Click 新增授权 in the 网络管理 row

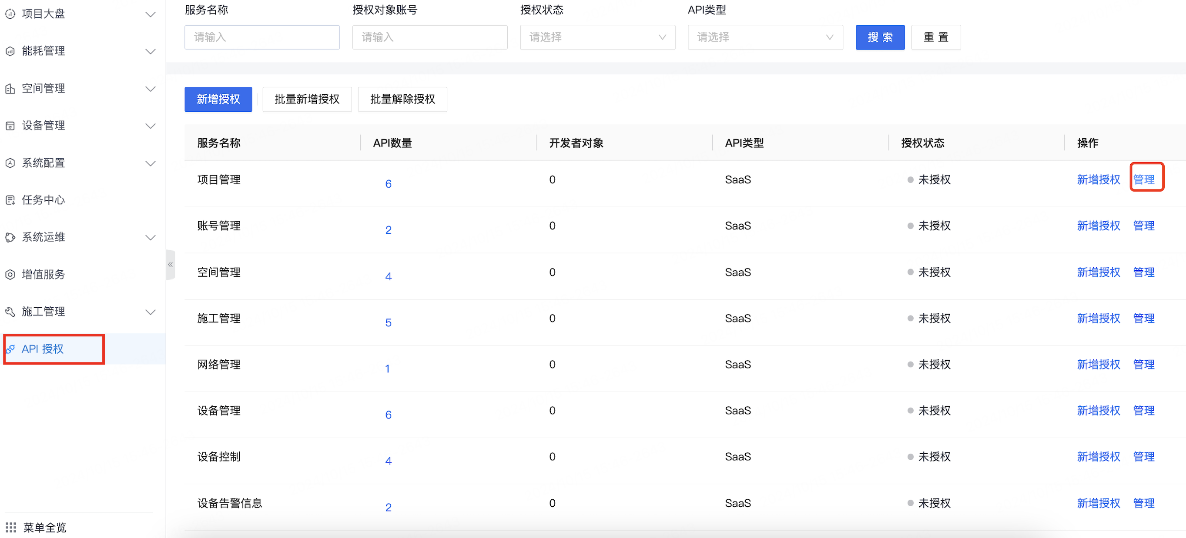(x=1099, y=365)
